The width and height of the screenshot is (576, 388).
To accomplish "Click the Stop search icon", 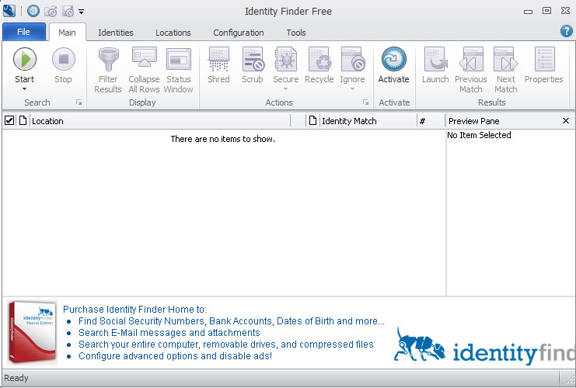I will coord(63,59).
